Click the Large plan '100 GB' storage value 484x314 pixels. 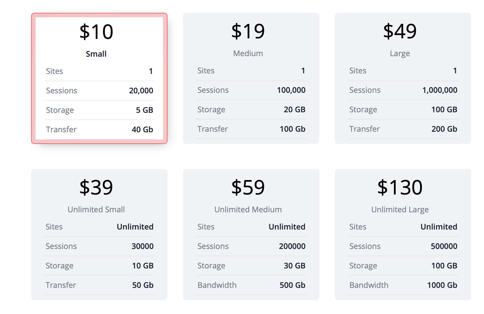[x=444, y=109]
